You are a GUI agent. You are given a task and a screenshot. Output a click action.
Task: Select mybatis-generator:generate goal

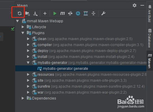click(81, 69)
